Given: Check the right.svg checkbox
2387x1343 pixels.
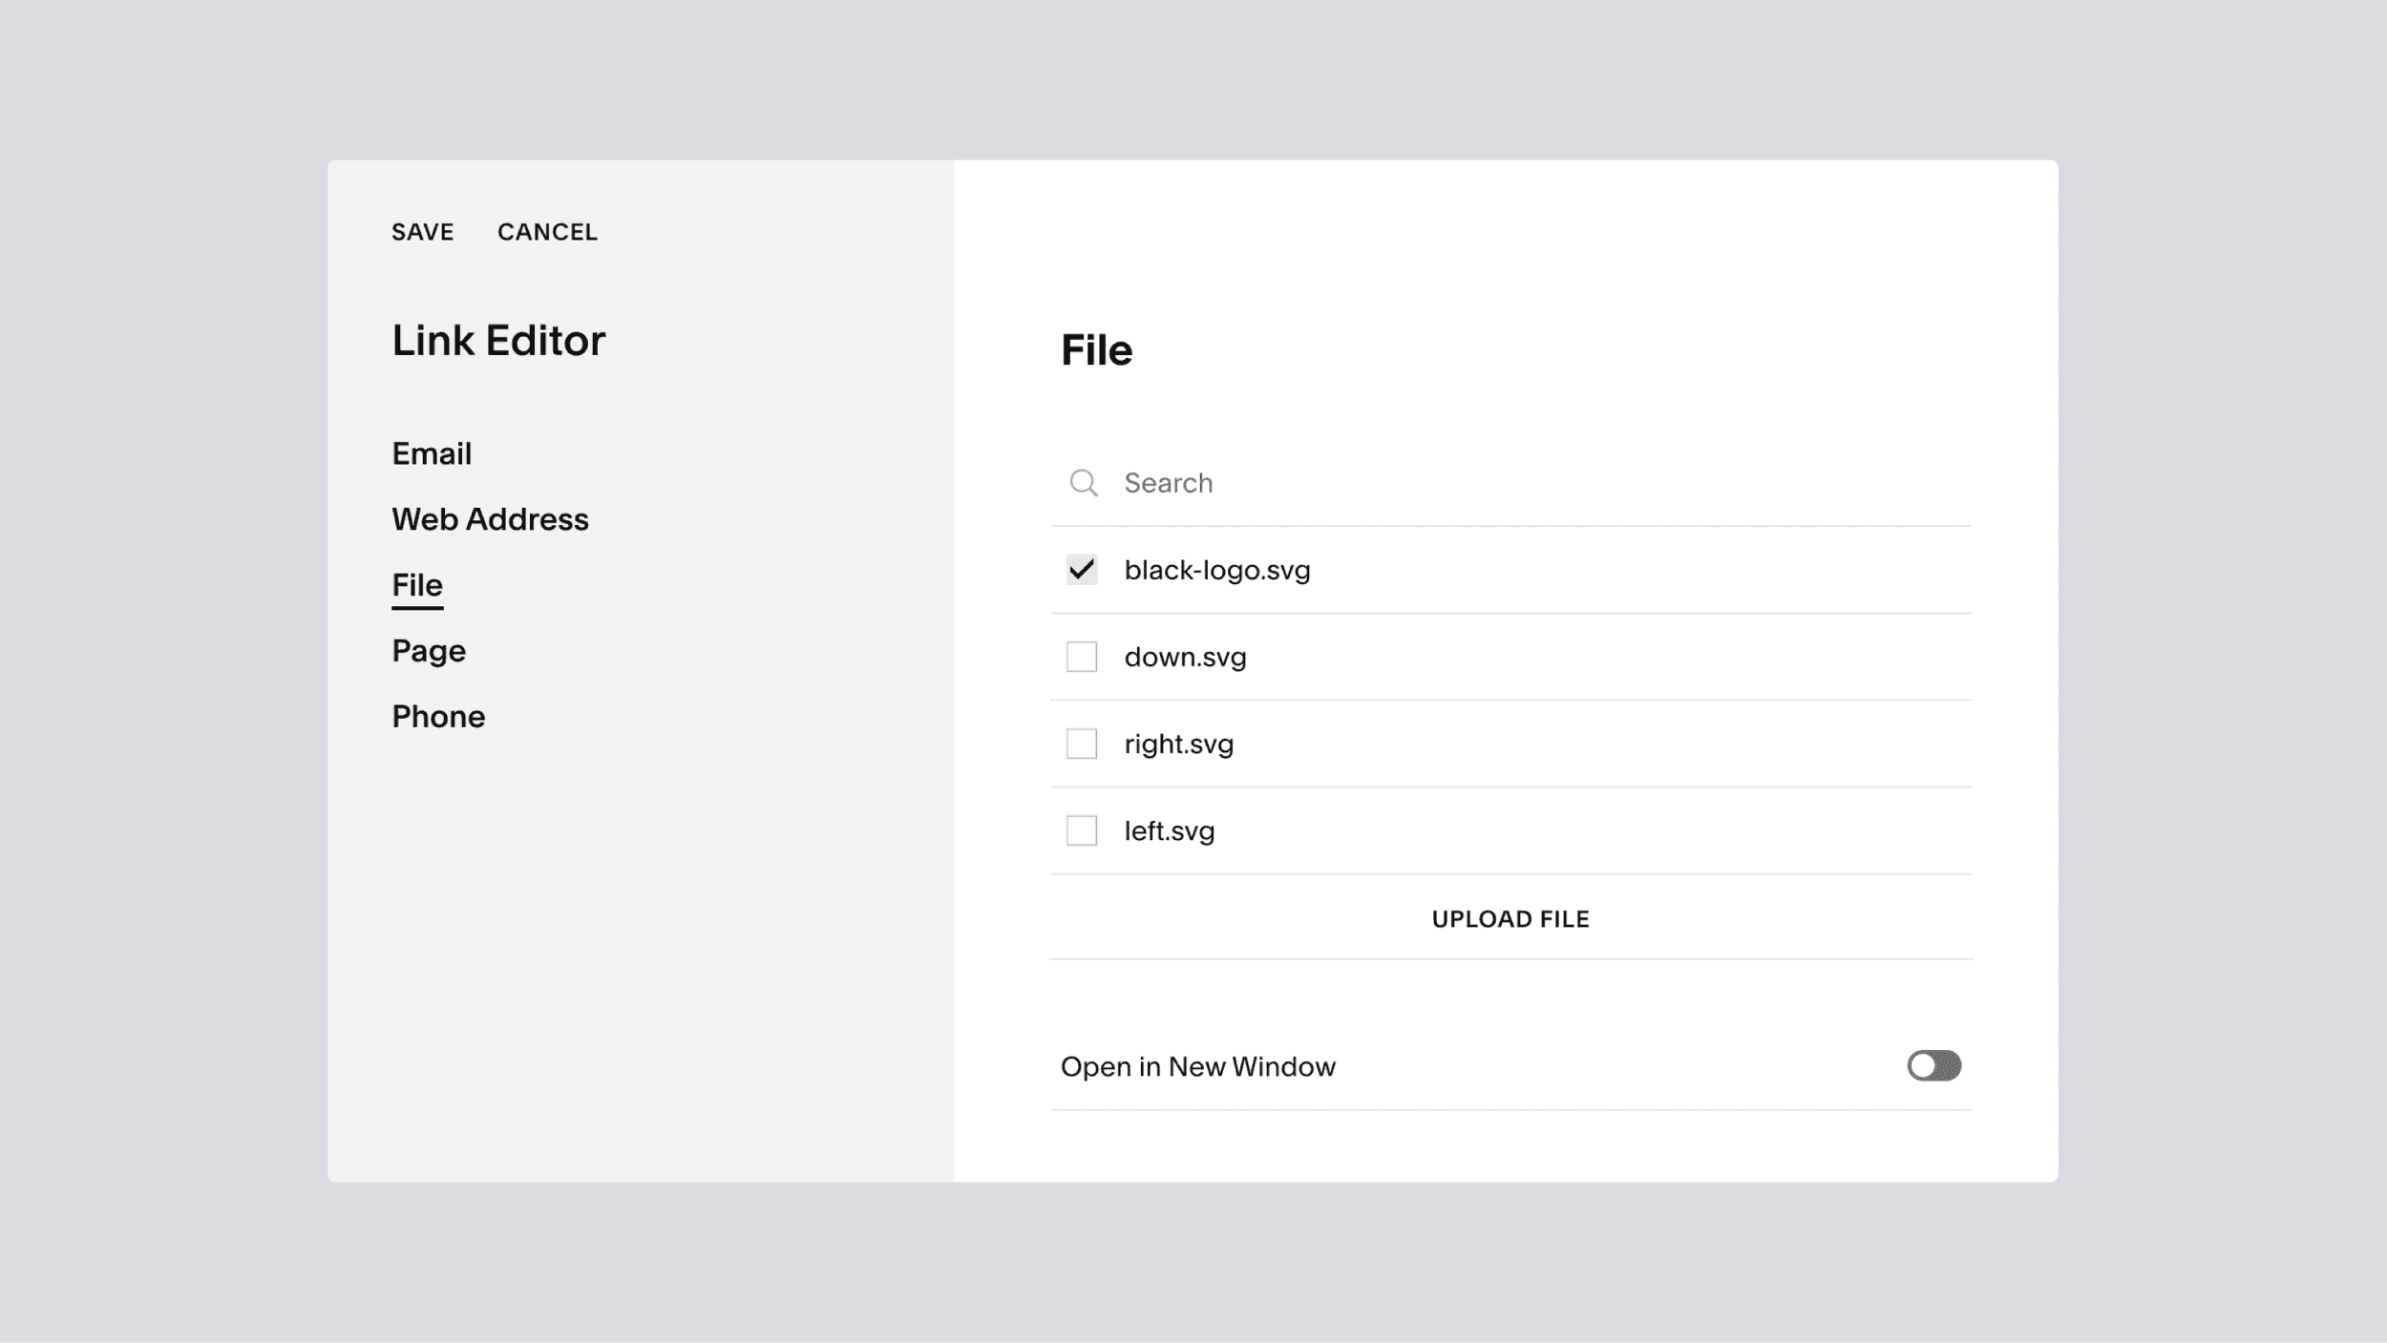Looking at the screenshot, I should click(1081, 744).
